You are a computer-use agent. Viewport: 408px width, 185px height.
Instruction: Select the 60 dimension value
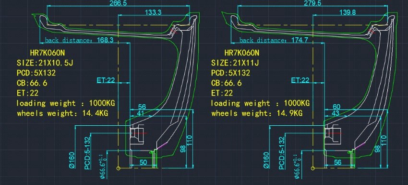point(336,106)
